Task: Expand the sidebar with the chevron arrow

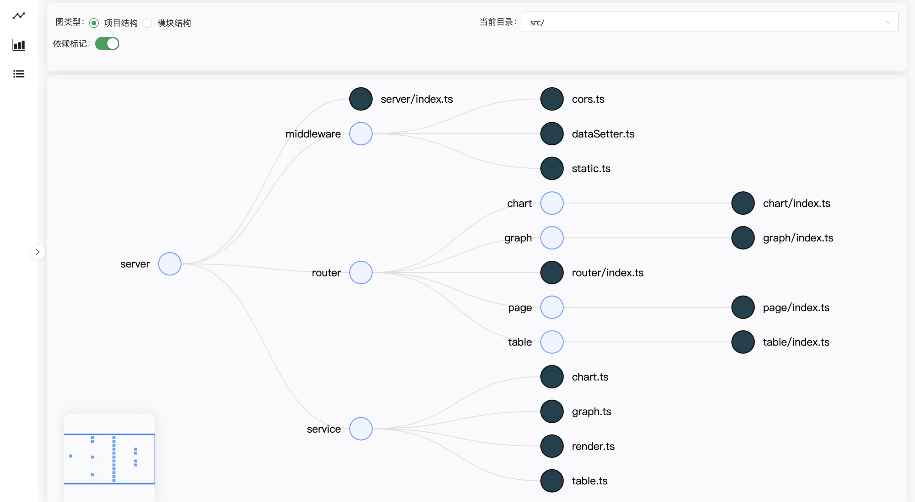Action: coord(37,252)
